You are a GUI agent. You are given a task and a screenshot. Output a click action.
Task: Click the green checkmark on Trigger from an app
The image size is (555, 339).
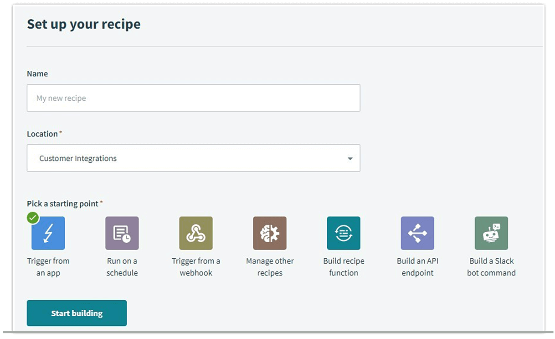(33, 218)
